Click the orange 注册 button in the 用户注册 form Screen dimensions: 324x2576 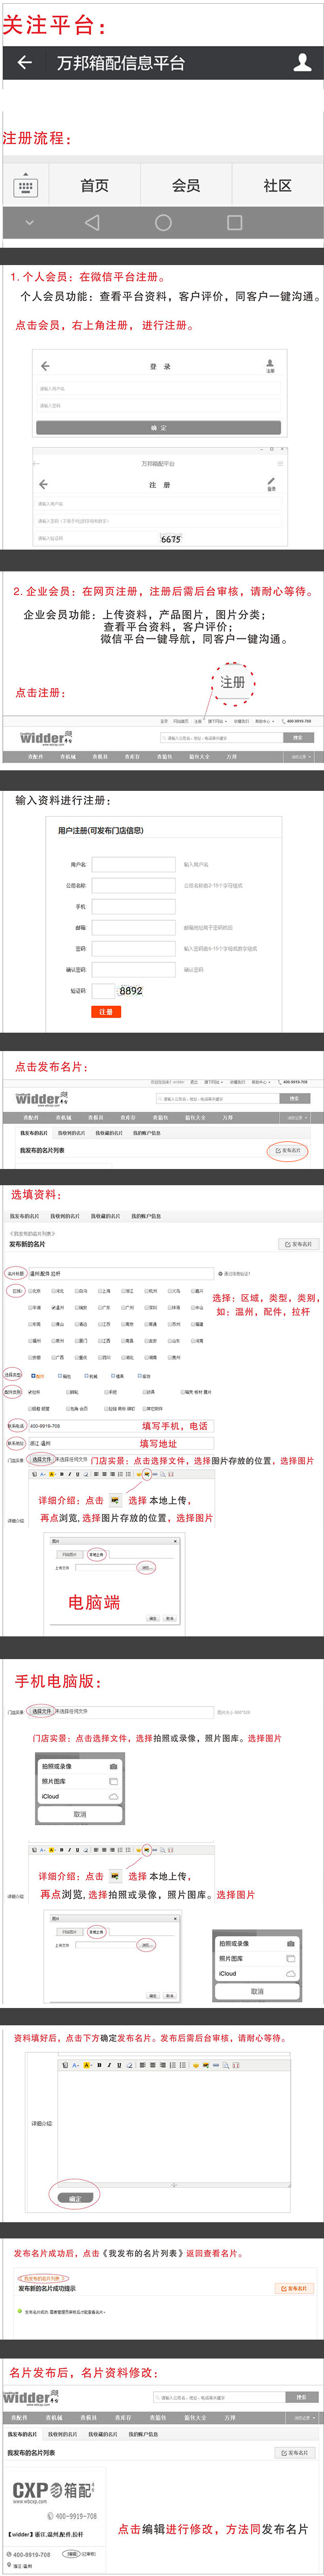106,1012
